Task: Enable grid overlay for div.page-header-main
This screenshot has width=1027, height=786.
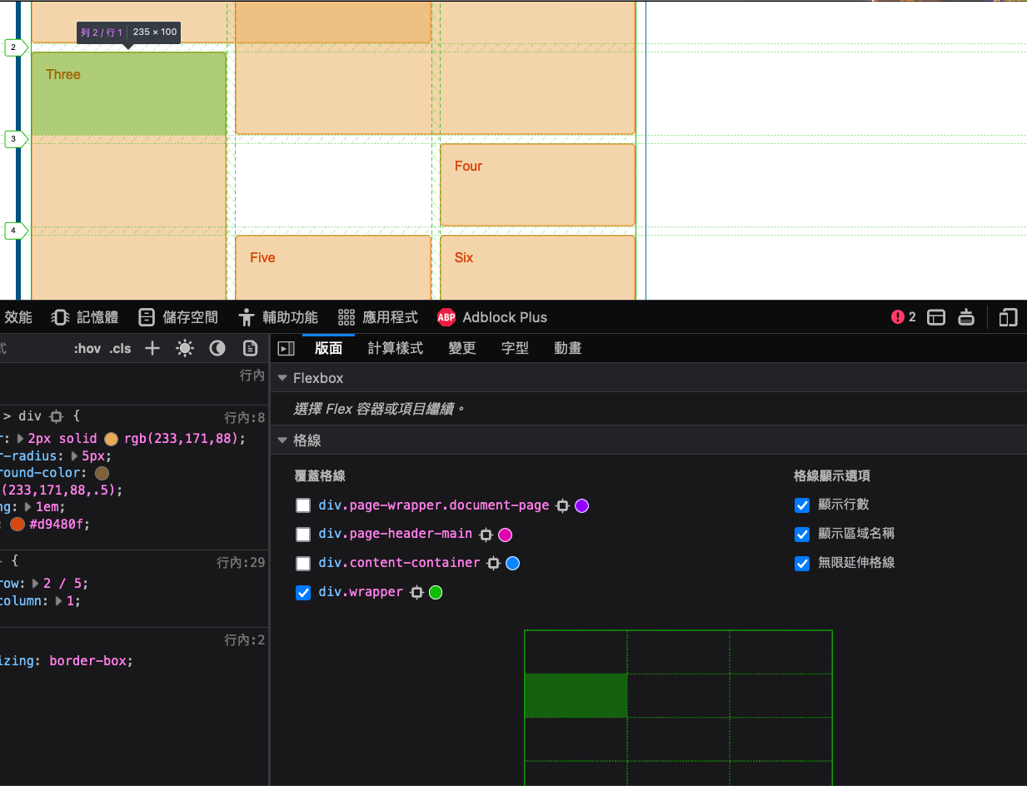Action: (x=303, y=535)
